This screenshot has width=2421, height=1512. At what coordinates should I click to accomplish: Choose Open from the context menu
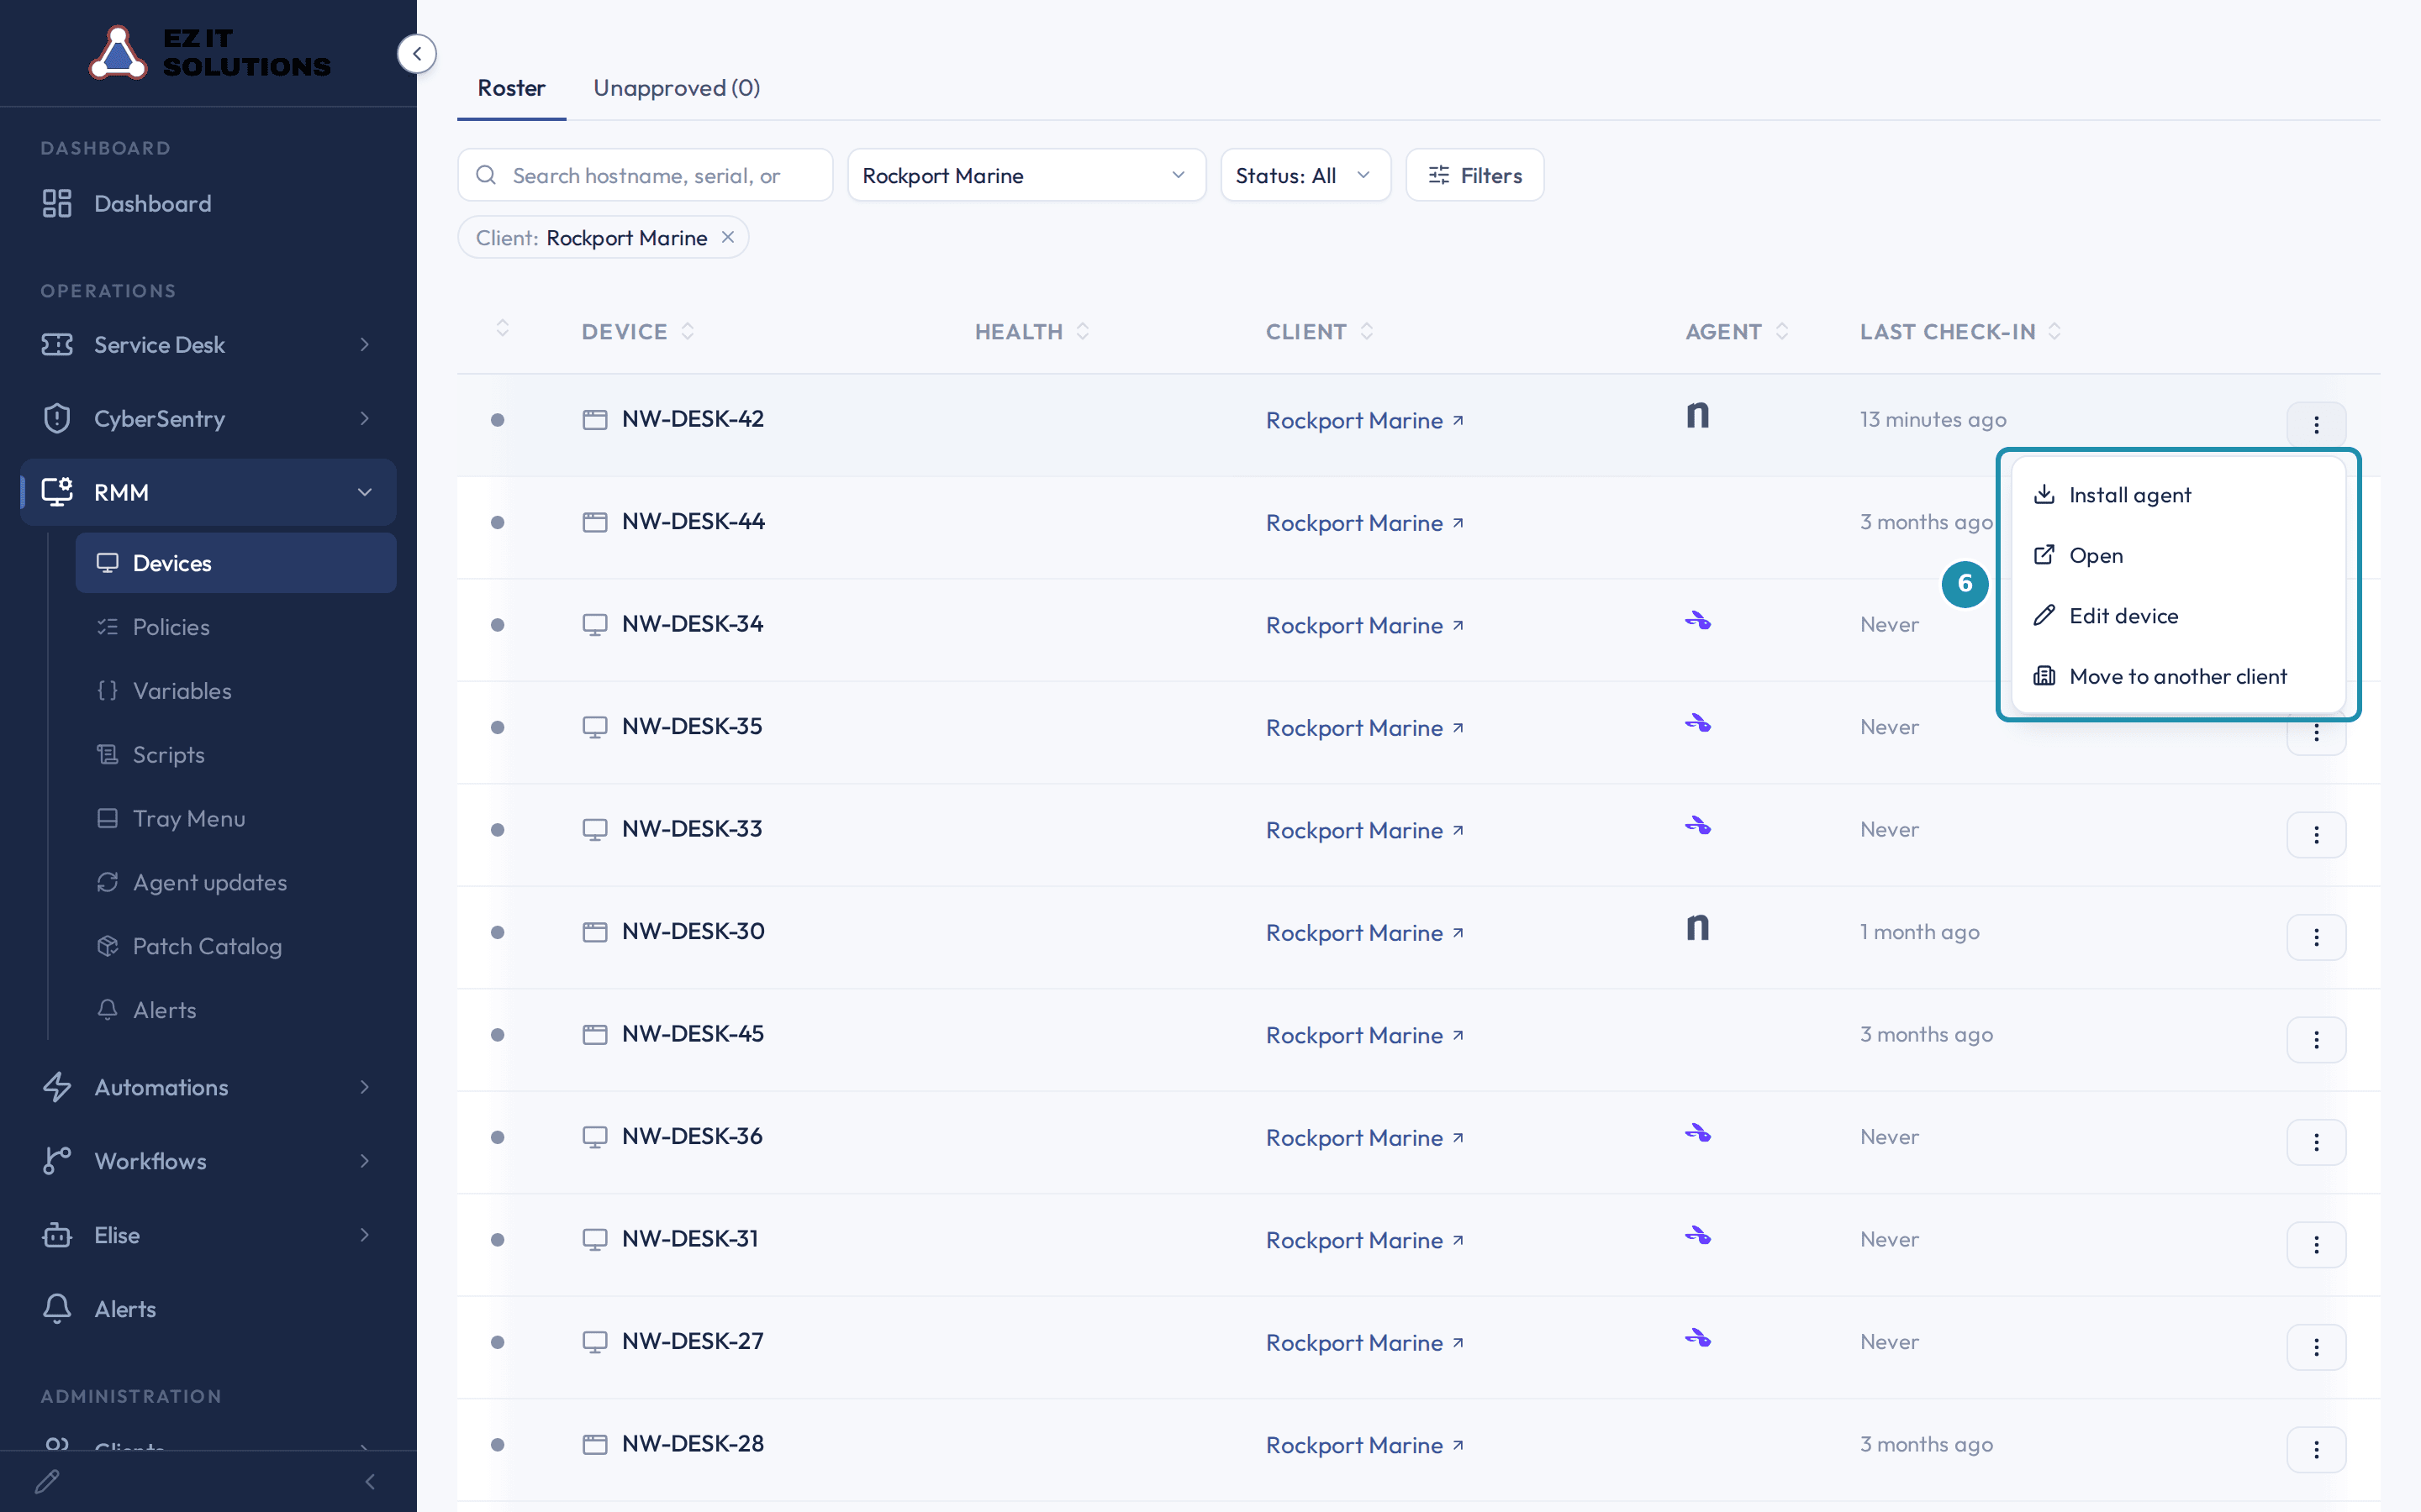(2178, 555)
